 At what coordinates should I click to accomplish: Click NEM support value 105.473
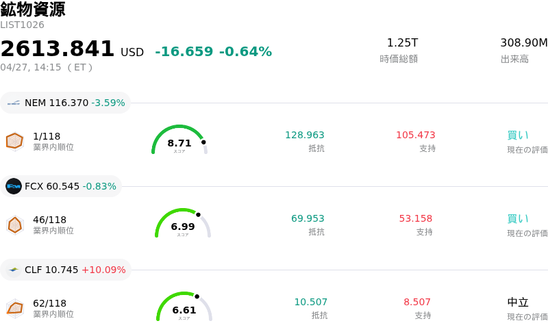pyautogui.click(x=416, y=135)
